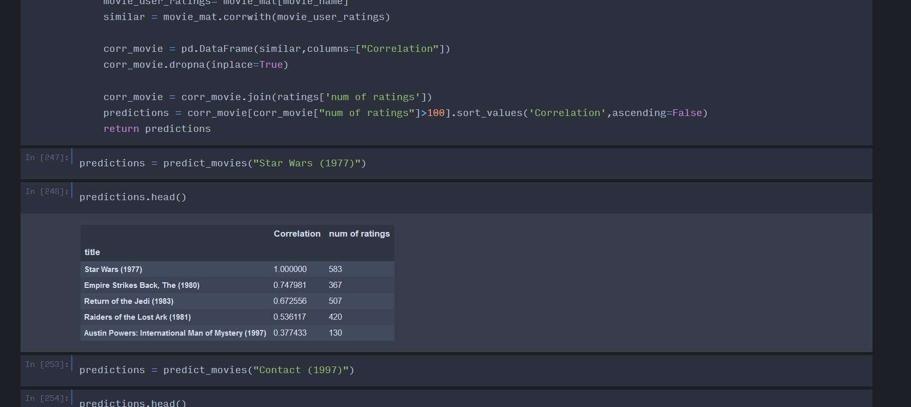
Task: Click the corr_movie.join(ratings[...]) line
Action: [268, 97]
